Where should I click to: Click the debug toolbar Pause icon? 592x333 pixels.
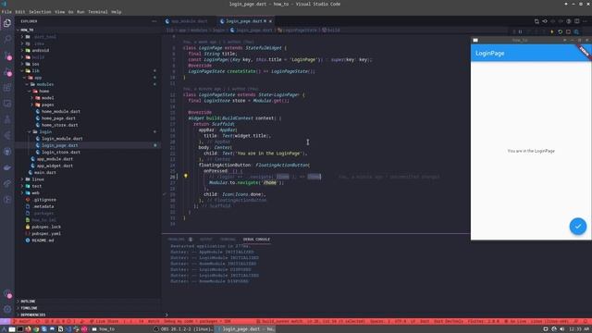tap(520, 32)
